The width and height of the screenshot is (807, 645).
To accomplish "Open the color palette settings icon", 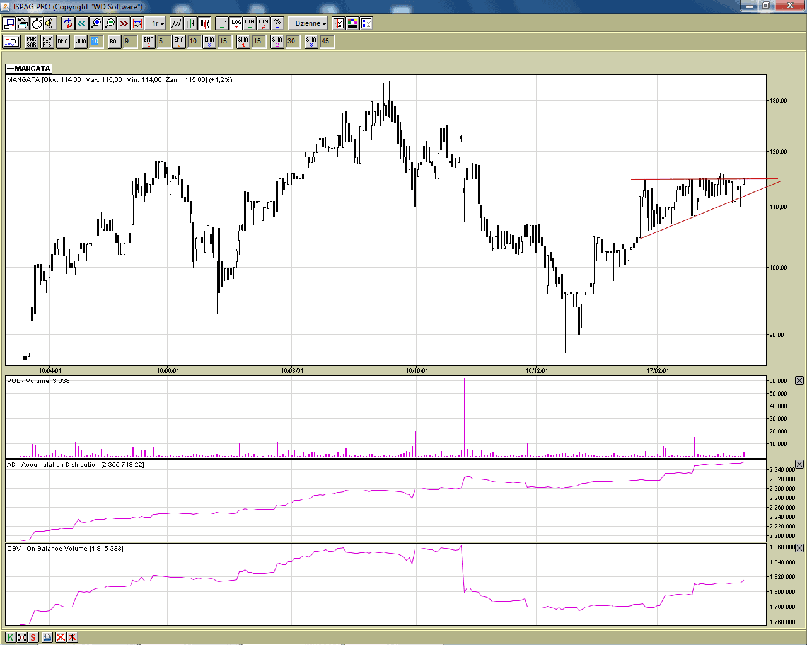I will pyautogui.click(x=352, y=23).
